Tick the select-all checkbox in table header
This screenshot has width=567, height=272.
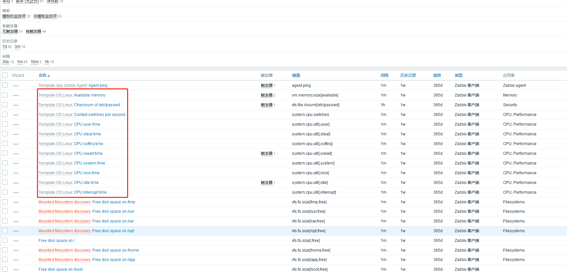(5, 75)
